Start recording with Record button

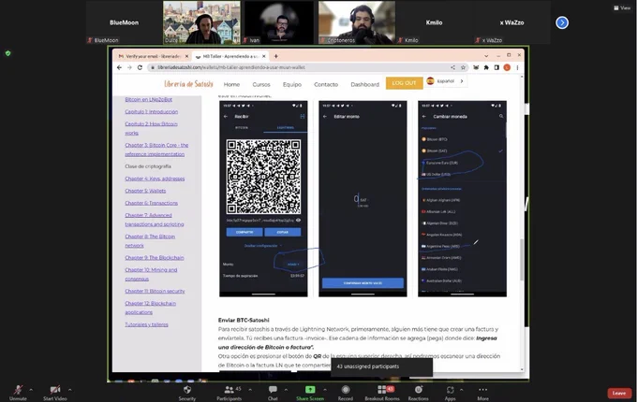coord(346,393)
